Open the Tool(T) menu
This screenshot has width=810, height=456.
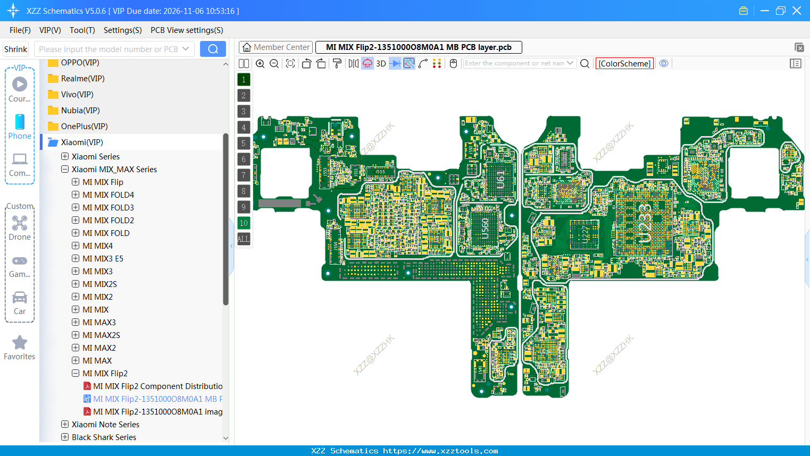(x=82, y=30)
